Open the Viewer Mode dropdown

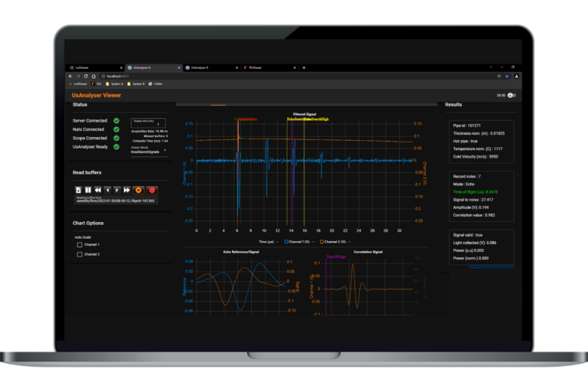(149, 150)
